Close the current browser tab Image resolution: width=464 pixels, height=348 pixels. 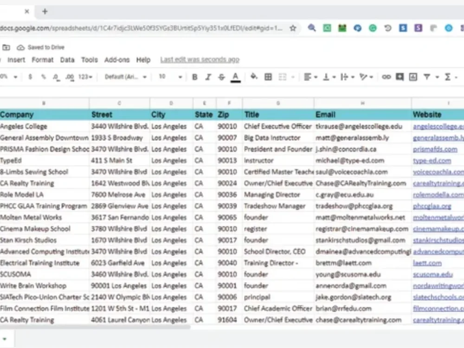pos(27,12)
